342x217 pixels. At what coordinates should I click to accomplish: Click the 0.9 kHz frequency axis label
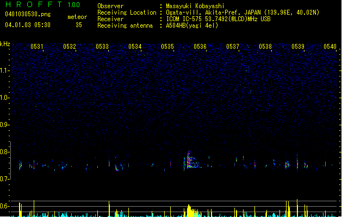4,125
